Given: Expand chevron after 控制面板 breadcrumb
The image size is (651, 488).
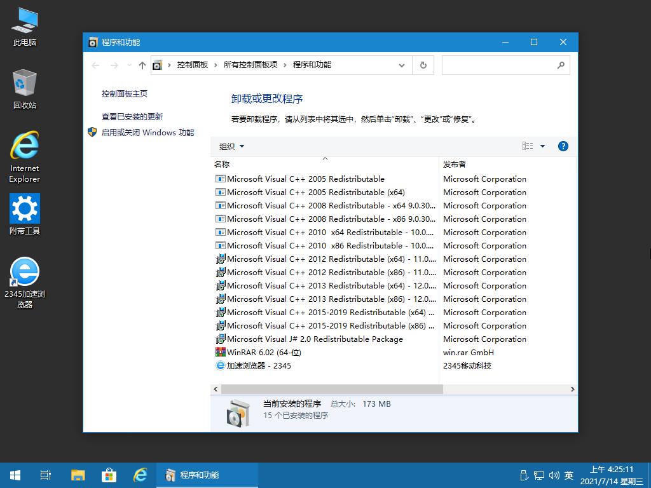Looking at the screenshot, I should click(216, 65).
